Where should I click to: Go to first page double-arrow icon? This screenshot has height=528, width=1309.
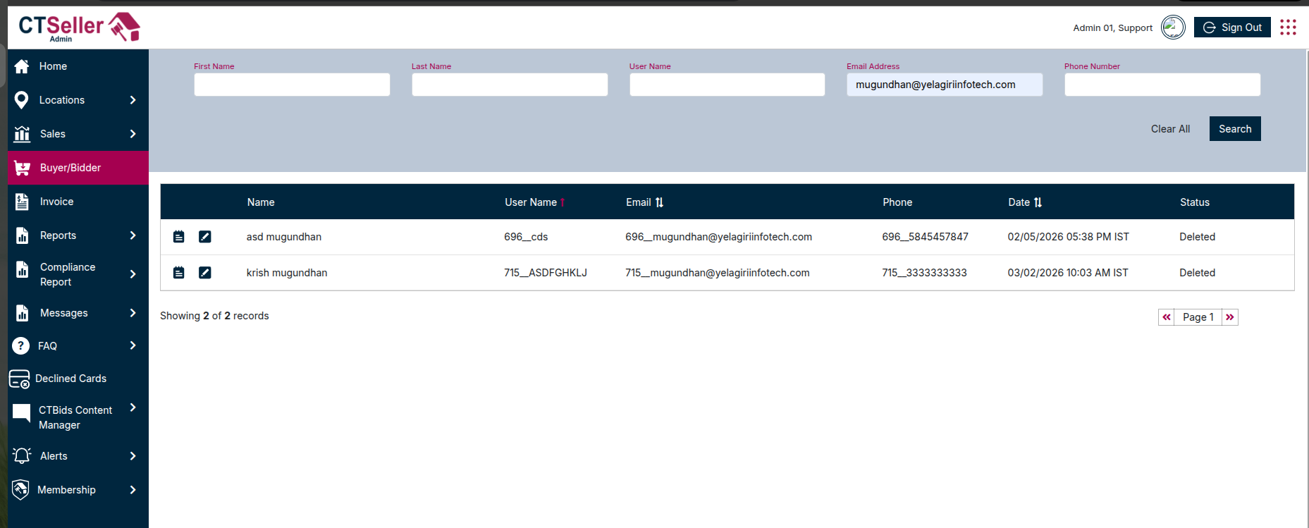click(x=1167, y=317)
